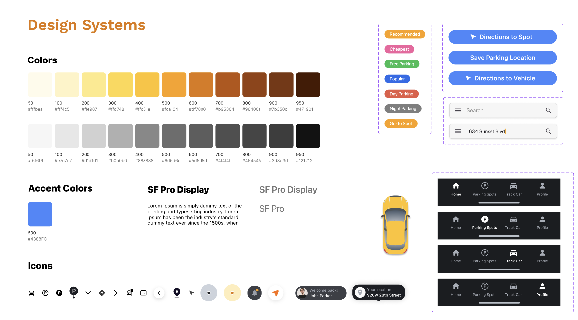Toggle the Night Parking filter chip
This screenshot has width=578, height=320.
(403, 109)
